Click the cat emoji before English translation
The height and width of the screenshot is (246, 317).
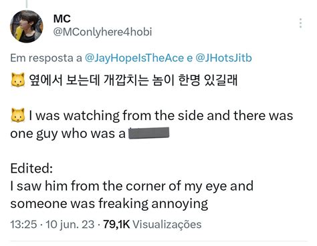click(18, 115)
